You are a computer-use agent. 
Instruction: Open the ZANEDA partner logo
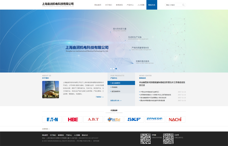155,119
